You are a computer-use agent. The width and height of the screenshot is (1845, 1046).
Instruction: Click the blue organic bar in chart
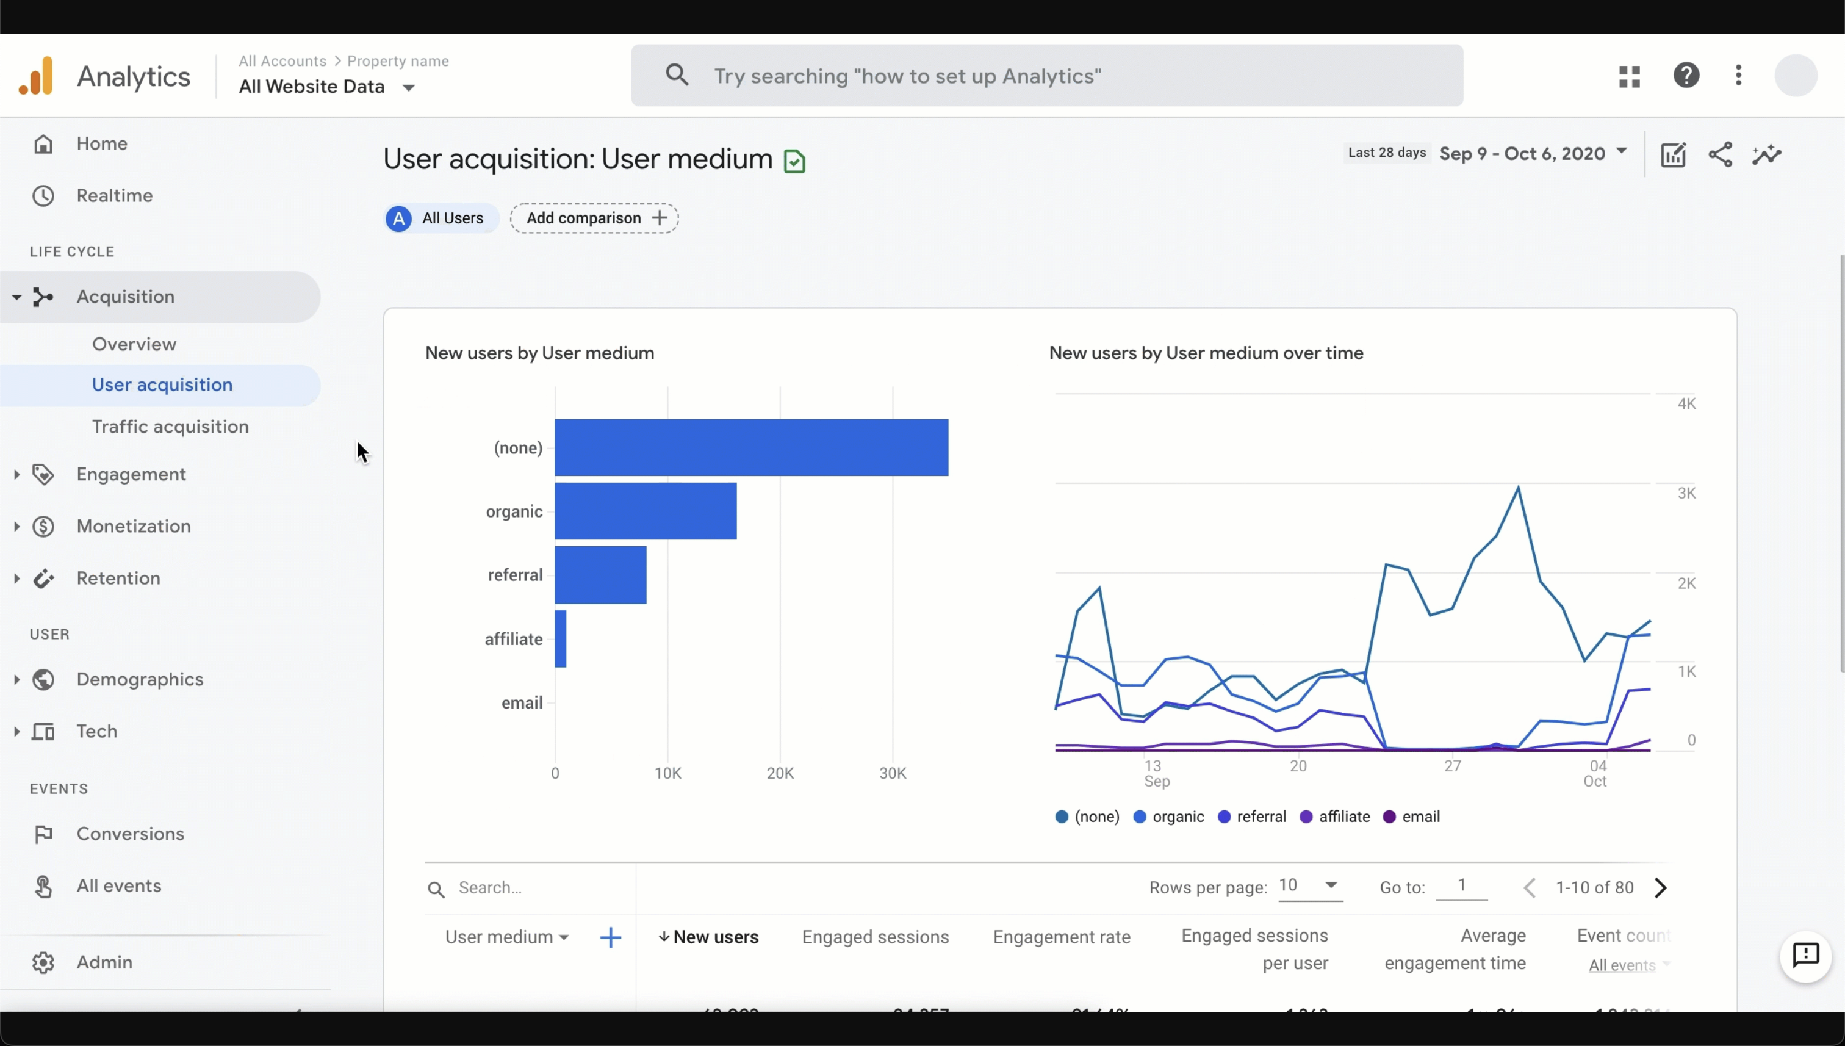tap(645, 511)
